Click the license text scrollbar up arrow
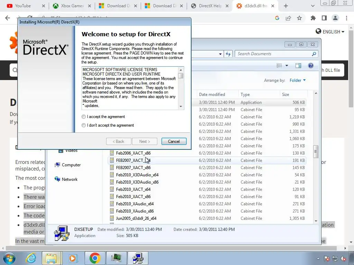 pyautogui.click(x=181, y=70)
